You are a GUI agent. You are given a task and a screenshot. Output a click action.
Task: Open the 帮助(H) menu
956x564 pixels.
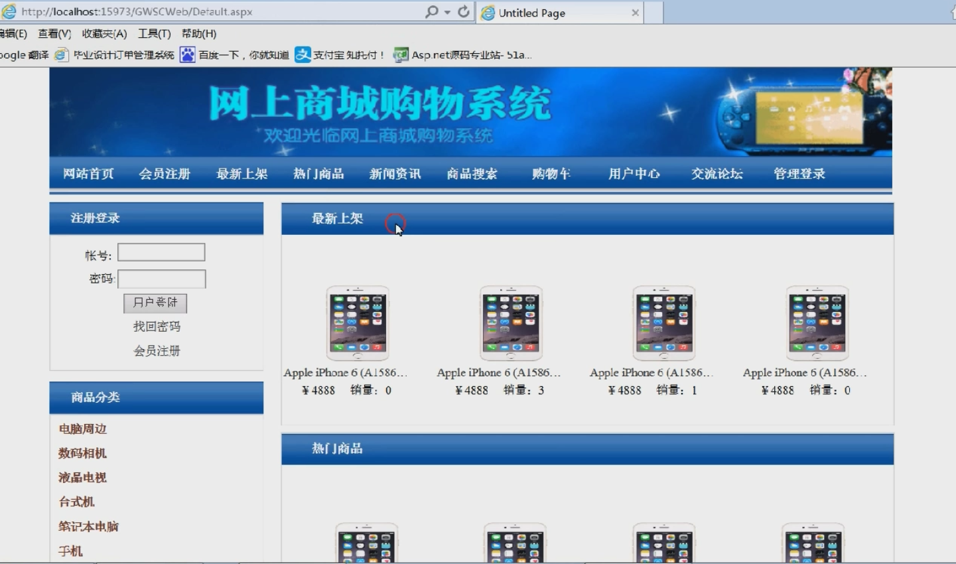[x=199, y=34]
